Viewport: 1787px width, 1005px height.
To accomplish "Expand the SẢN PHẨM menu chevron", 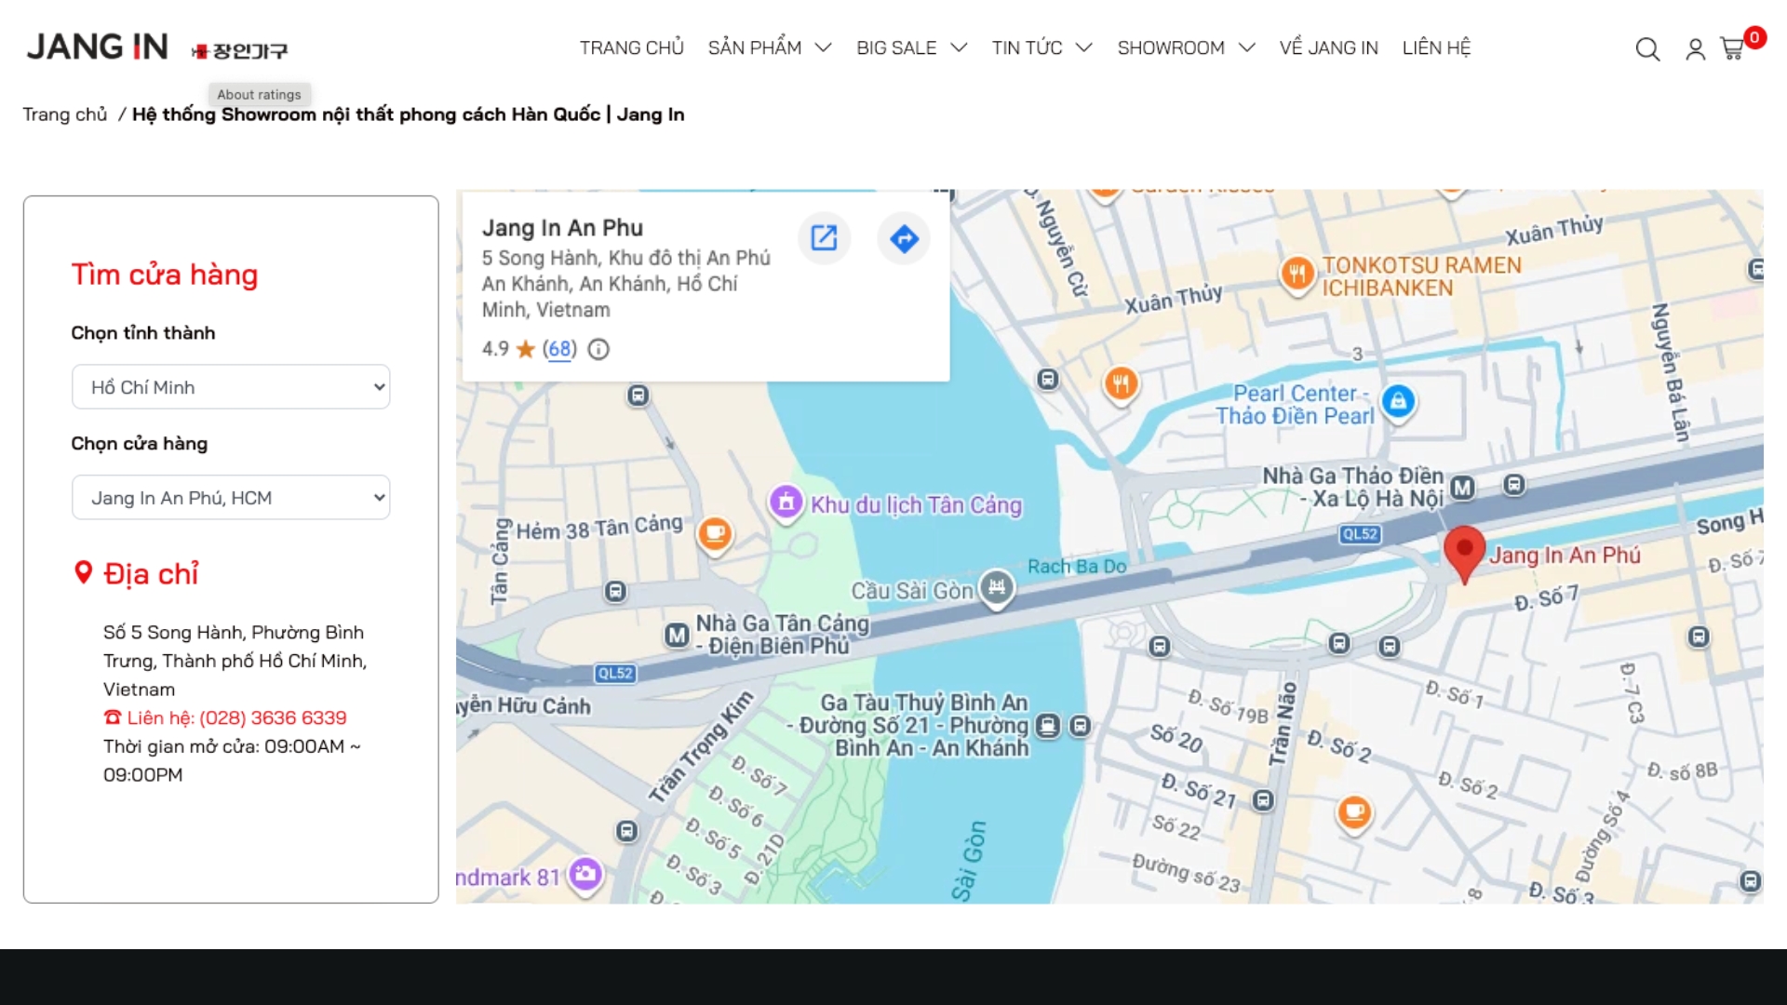I will pyautogui.click(x=824, y=47).
